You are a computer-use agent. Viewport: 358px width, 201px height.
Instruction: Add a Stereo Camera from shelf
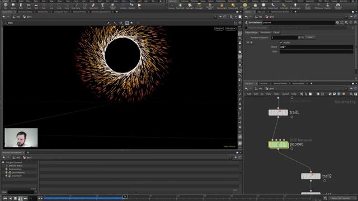308,6
